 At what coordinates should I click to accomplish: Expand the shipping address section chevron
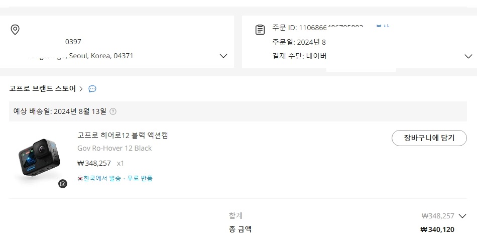[223, 56]
